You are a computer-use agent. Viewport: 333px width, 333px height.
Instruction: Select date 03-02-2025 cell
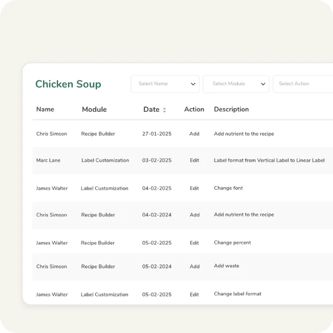coord(157,160)
